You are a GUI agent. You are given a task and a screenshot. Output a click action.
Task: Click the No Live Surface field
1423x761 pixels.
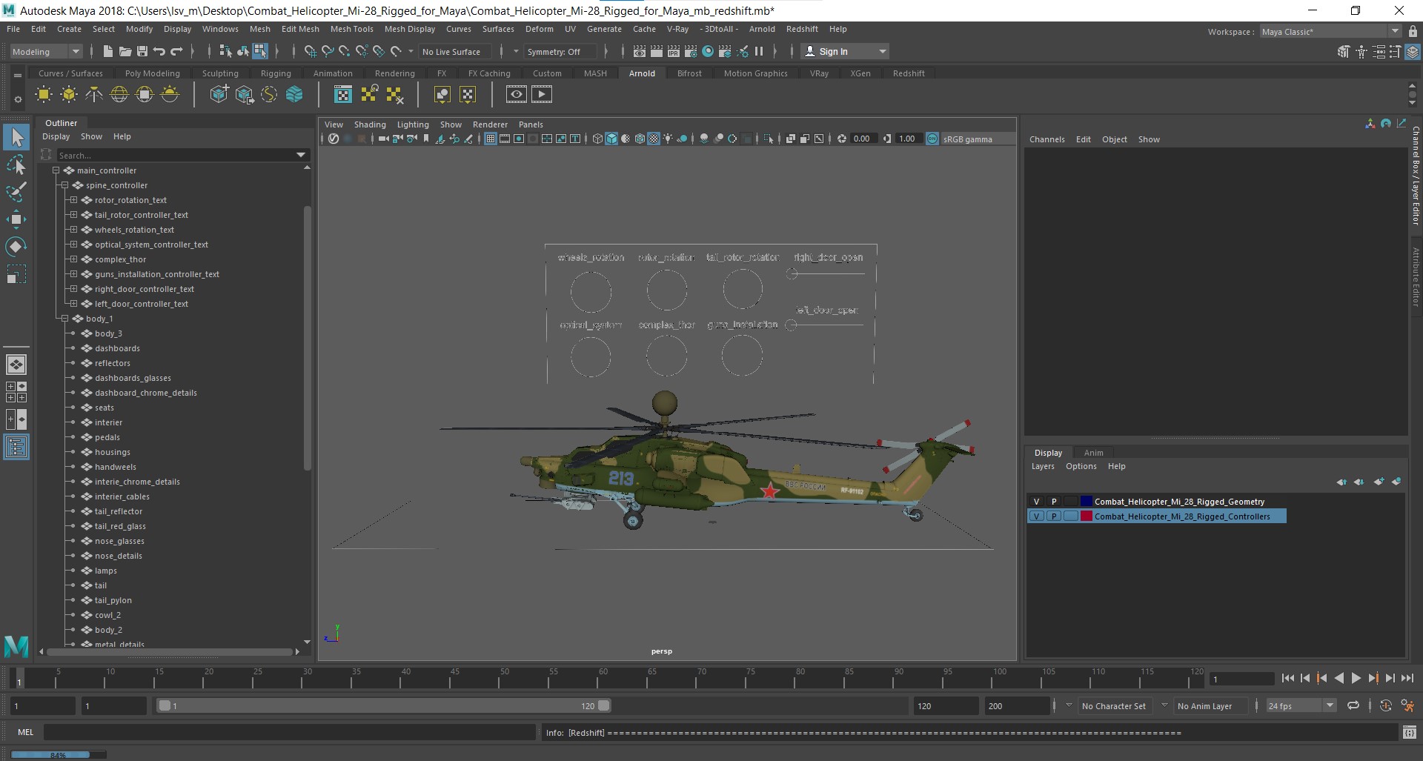pos(454,51)
